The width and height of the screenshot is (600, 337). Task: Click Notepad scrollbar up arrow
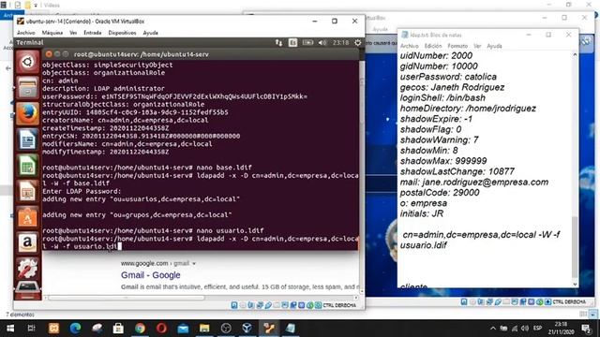point(575,55)
